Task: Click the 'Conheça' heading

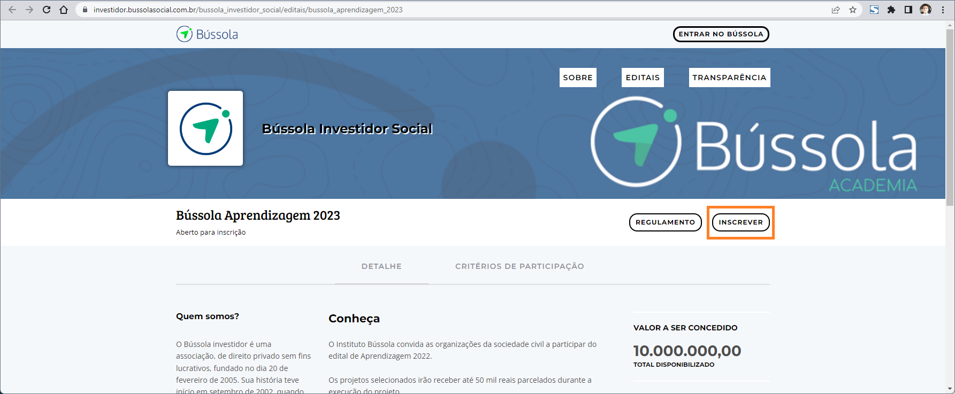Action: point(354,319)
